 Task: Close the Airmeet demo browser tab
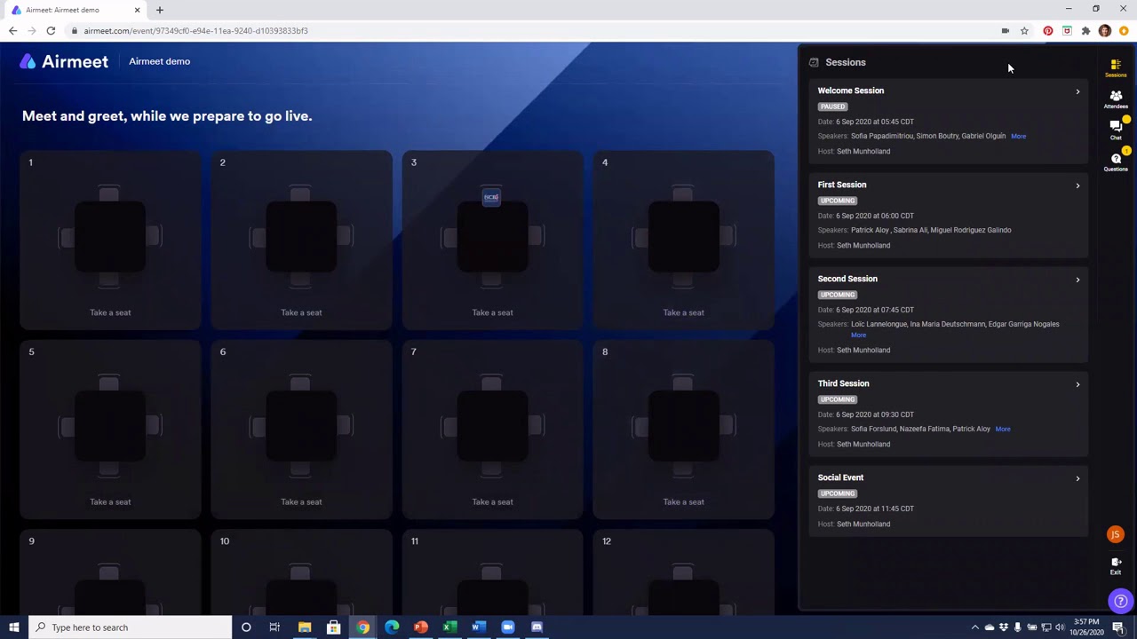pyautogui.click(x=137, y=10)
